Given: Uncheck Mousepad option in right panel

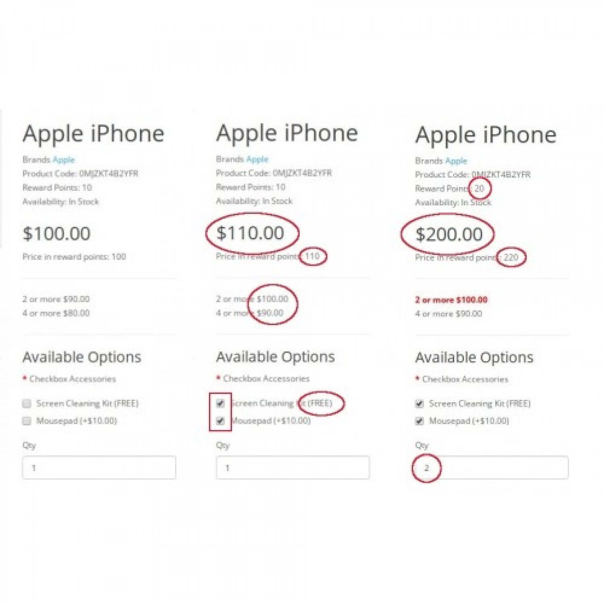Looking at the screenshot, I should pyautogui.click(x=419, y=421).
